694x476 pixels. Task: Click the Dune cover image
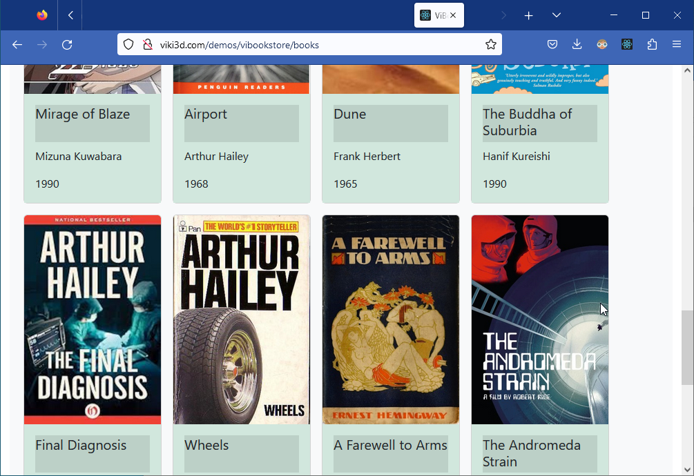(391, 79)
